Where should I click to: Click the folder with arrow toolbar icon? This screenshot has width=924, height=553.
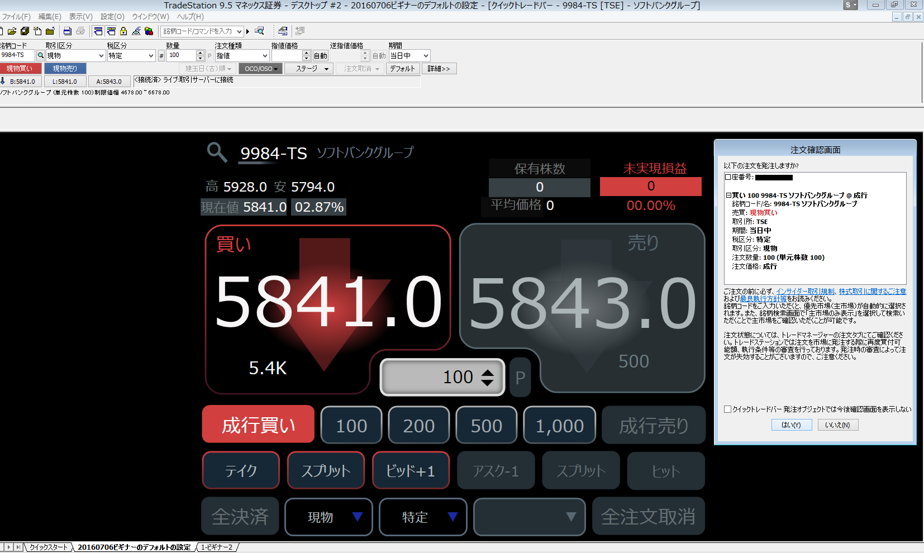click(50, 31)
